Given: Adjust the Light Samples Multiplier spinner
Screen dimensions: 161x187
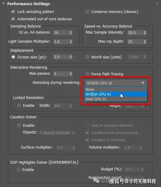Looking at the screenshot, I should click(71, 42).
